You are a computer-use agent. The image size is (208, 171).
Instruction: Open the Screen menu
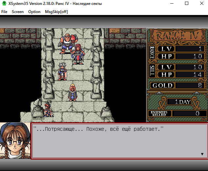click(18, 12)
